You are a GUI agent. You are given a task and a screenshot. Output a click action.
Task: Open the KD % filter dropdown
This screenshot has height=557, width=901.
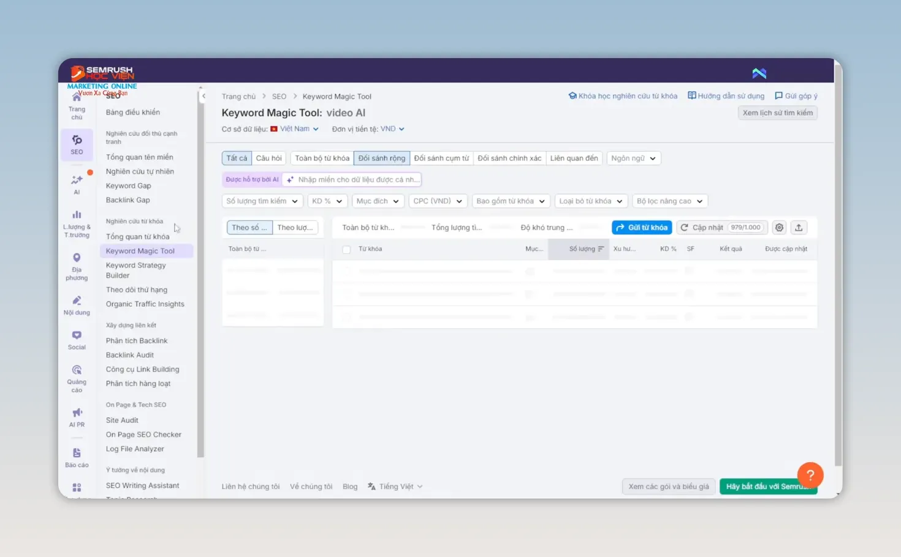coord(328,201)
